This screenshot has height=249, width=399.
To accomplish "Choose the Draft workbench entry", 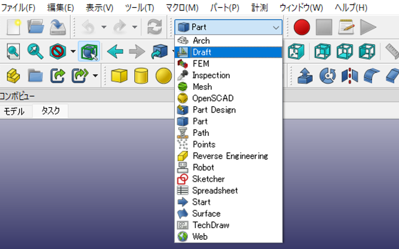I will tap(228, 52).
